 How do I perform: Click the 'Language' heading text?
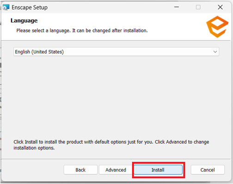pyautogui.click(x=24, y=21)
